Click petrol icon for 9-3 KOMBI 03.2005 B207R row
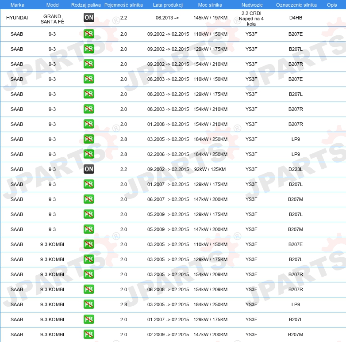This screenshot has width=346, height=342. (88, 274)
